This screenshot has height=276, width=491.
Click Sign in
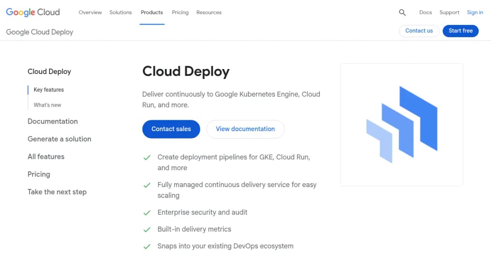tap(475, 13)
